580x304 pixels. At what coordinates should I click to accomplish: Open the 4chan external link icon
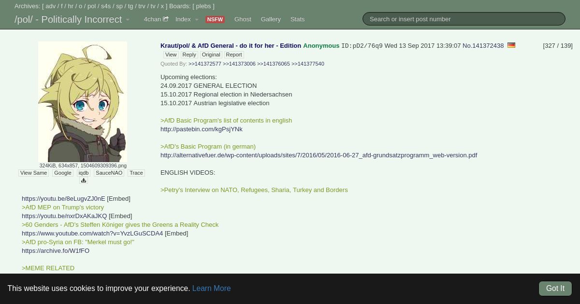pos(166,19)
